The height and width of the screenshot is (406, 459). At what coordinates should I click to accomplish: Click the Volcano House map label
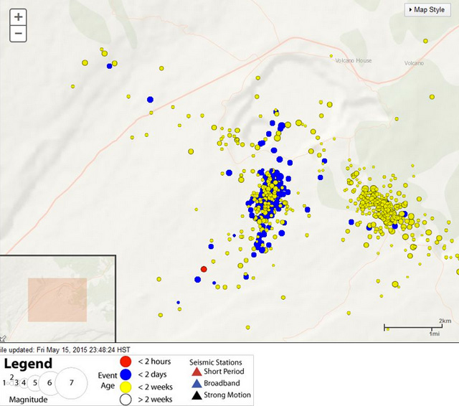pyautogui.click(x=354, y=60)
